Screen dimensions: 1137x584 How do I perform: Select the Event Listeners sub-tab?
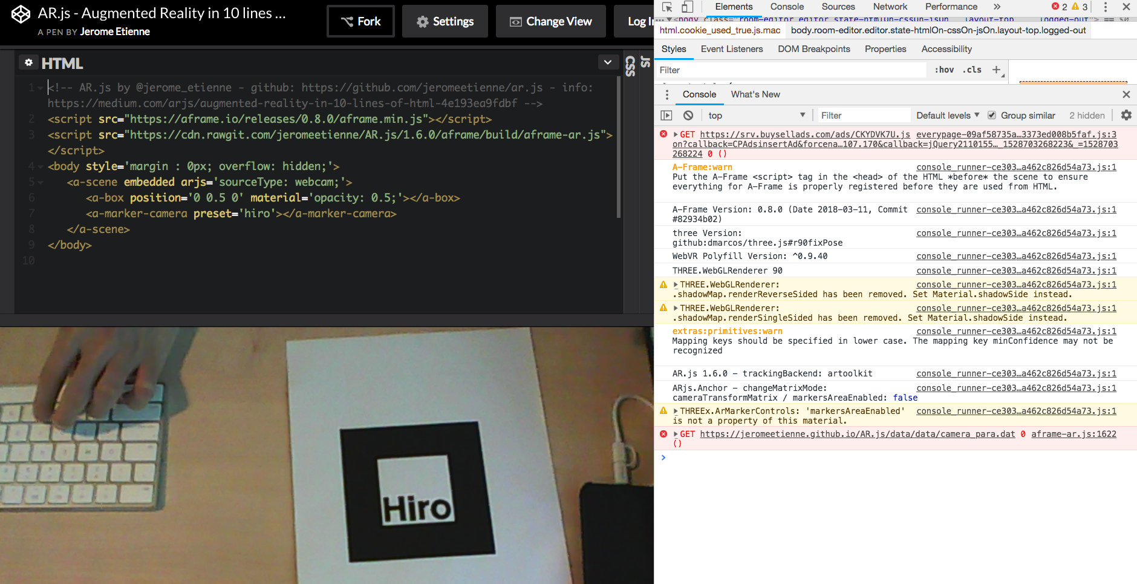pos(732,49)
